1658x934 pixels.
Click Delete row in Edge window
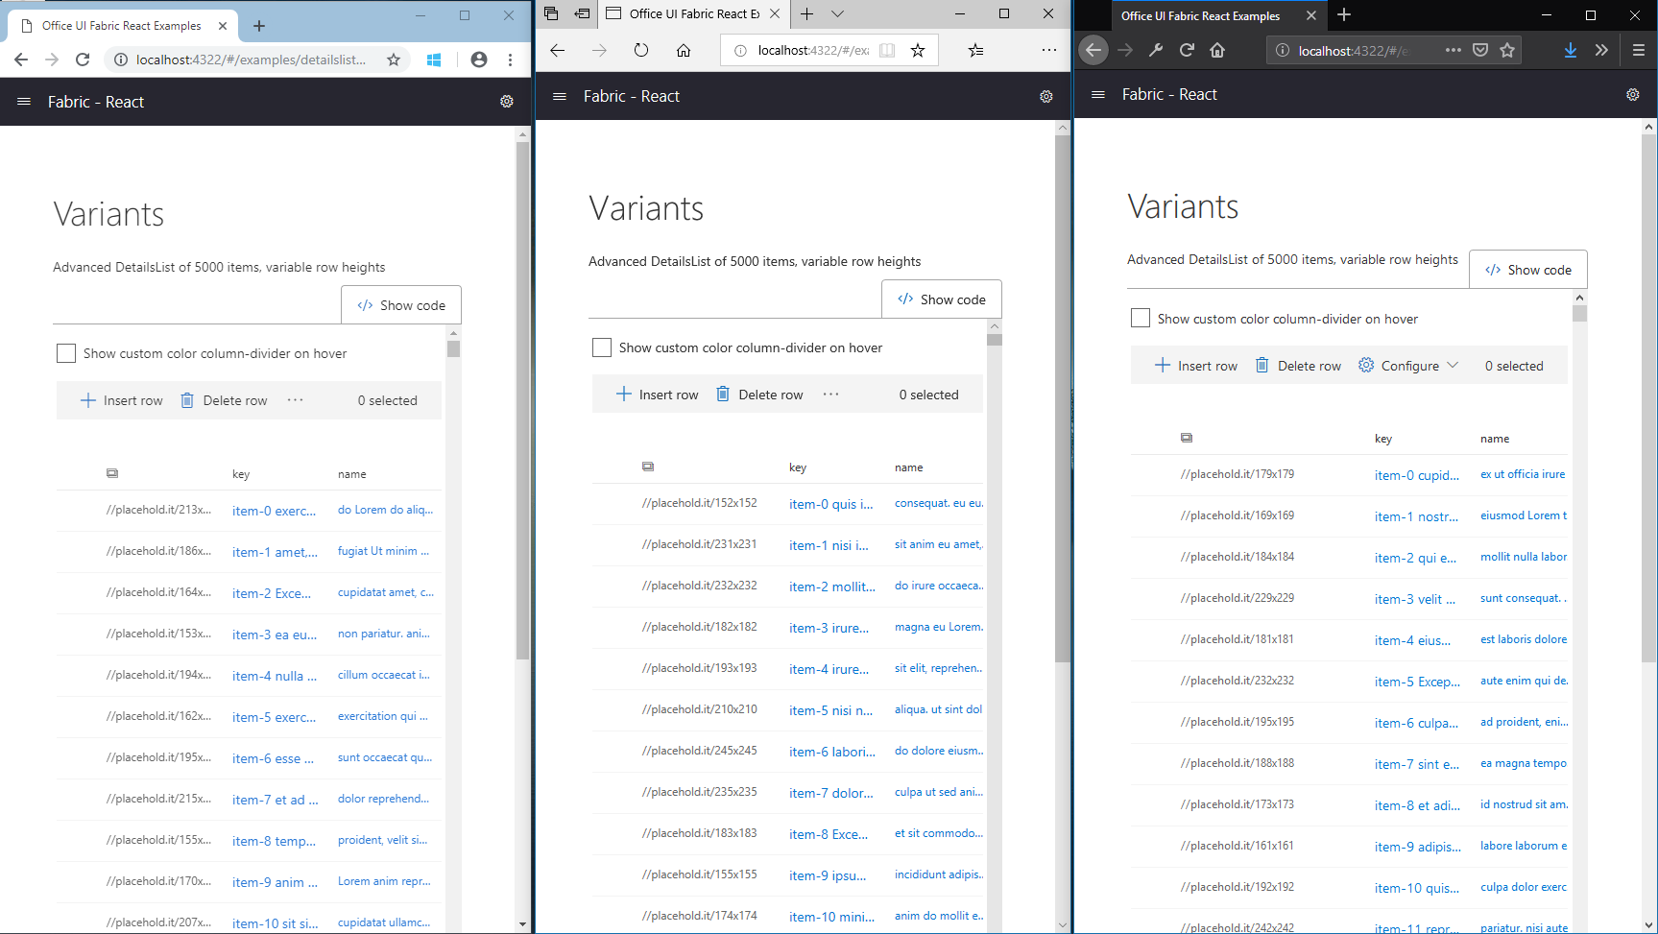[759, 395]
